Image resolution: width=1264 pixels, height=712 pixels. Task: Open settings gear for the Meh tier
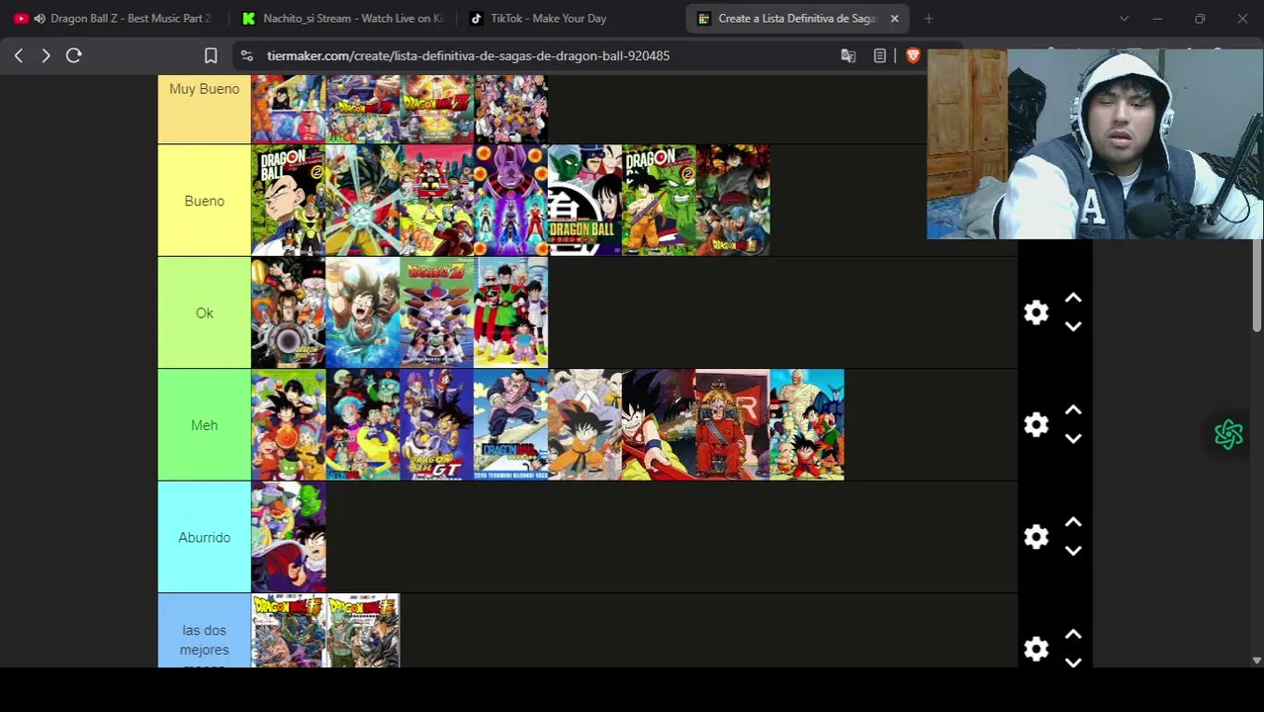[x=1036, y=425]
